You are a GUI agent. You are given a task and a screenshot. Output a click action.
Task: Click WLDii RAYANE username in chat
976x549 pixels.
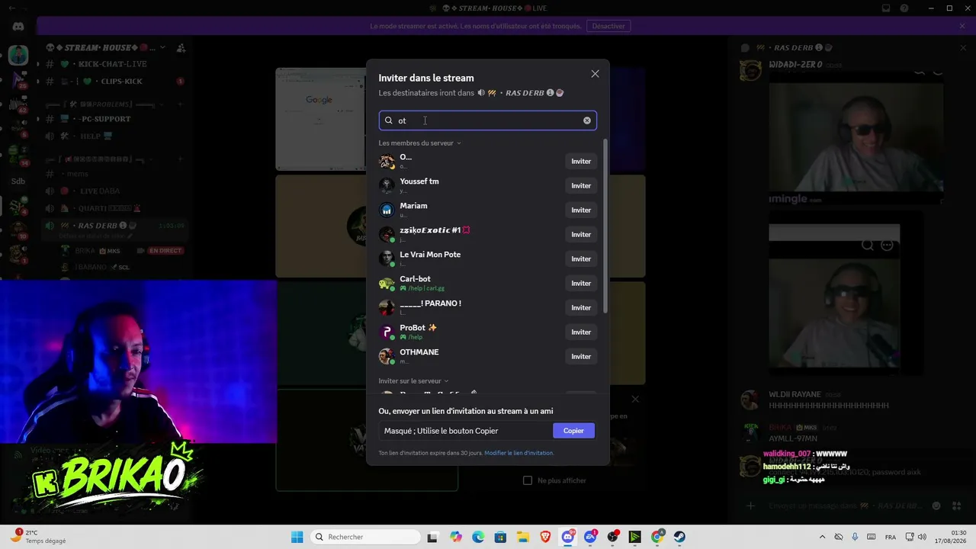click(795, 394)
